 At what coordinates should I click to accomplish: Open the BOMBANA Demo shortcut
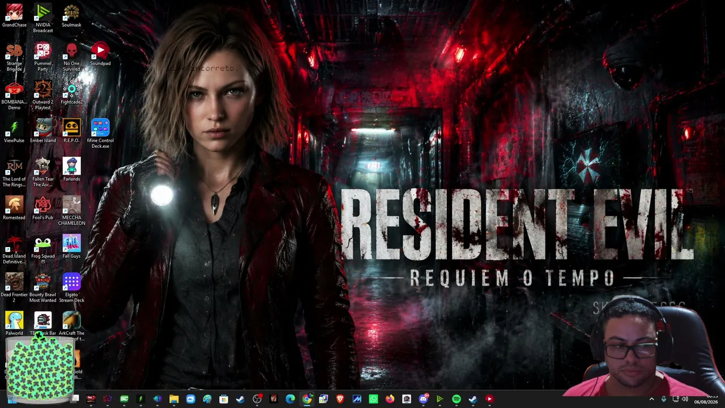(x=14, y=96)
